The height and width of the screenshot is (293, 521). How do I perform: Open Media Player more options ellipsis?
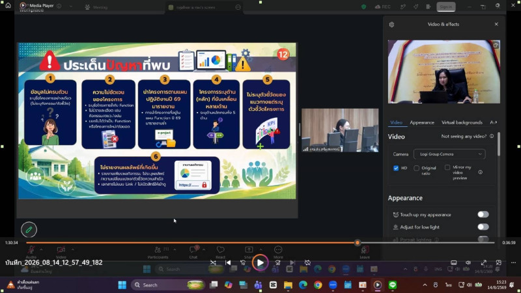pos(513,263)
